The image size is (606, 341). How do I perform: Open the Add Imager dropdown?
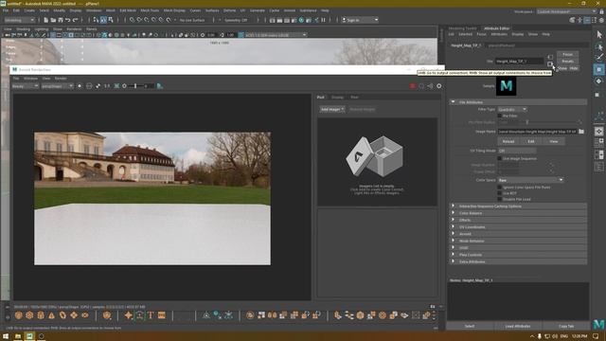coord(332,110)
